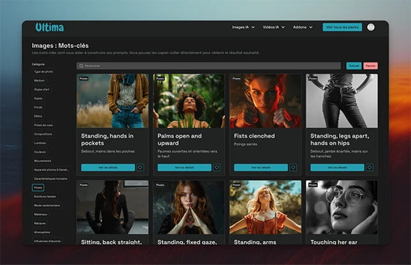This screenshot has width=411, height=265.
Task: Favorite the Standing, hands in pockets card
Action: point(140,168)
